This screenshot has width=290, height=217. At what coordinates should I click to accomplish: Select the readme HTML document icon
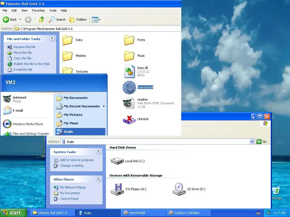click(129, 103)
